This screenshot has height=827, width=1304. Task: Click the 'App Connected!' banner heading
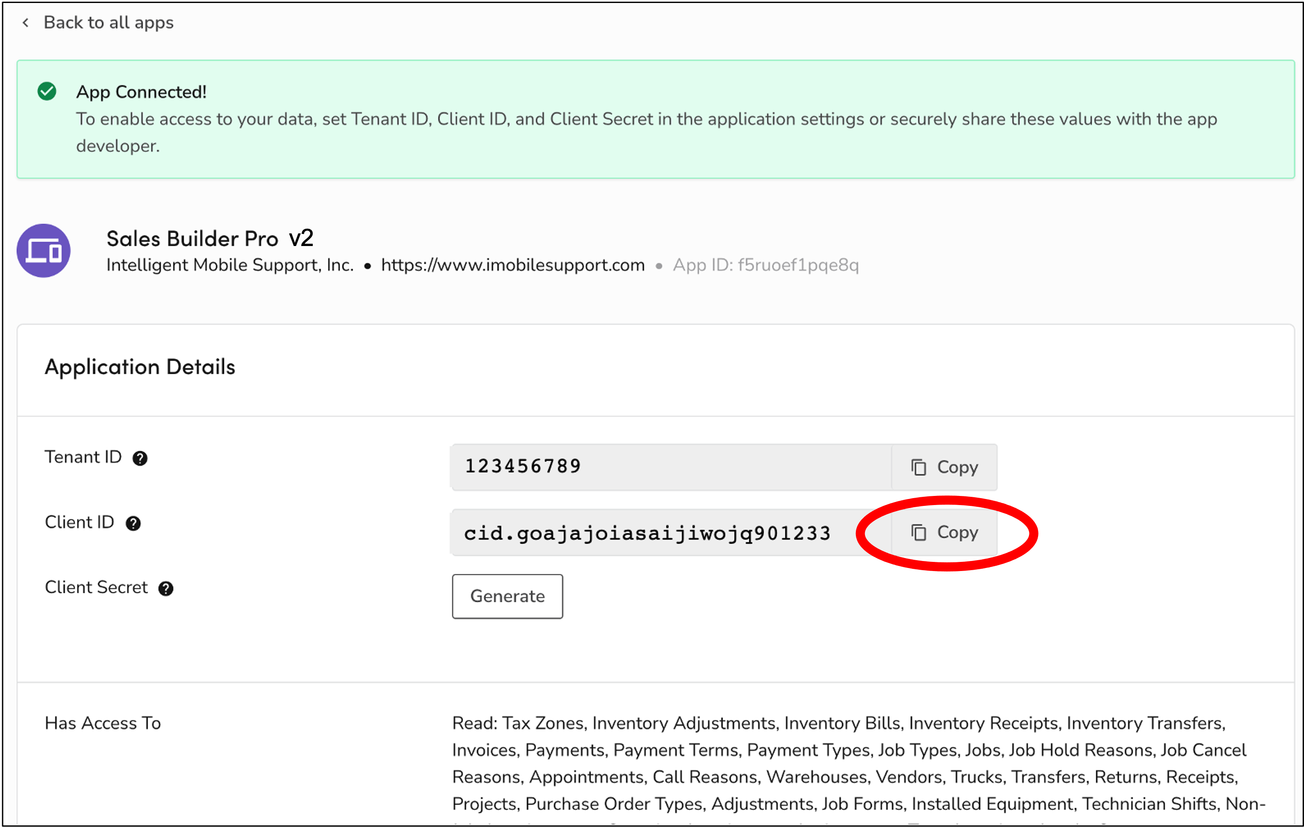(x=141, y=92)
